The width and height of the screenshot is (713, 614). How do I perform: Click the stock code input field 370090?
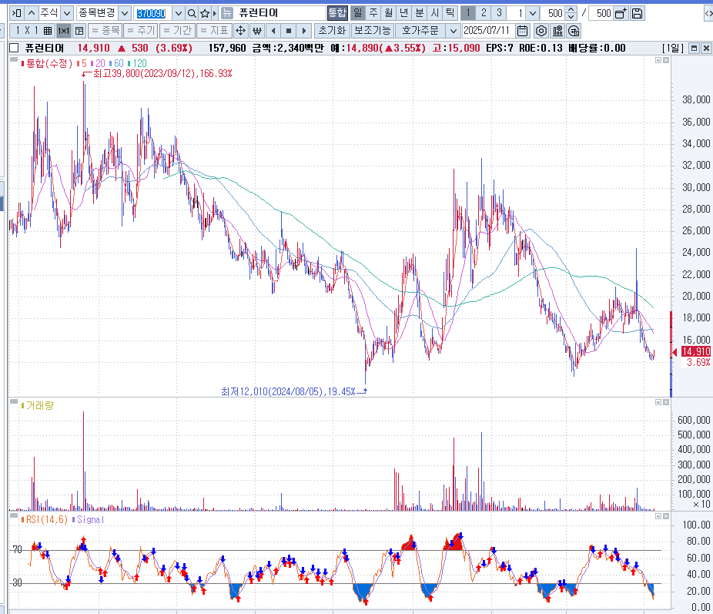click(152, 13)
